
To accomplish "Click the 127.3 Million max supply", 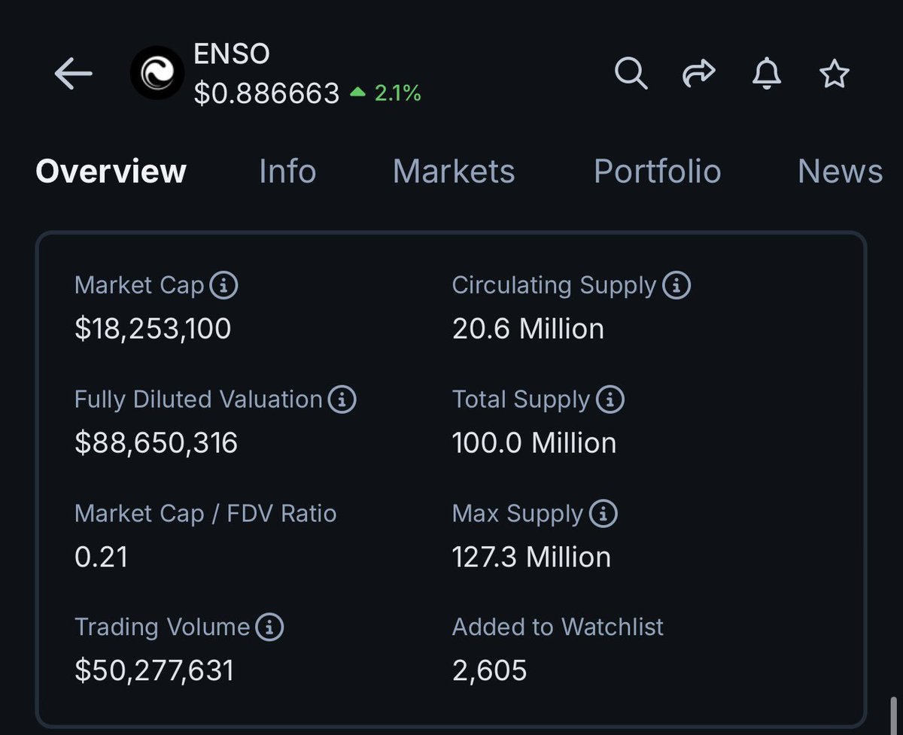I will [x=531, y=557].
